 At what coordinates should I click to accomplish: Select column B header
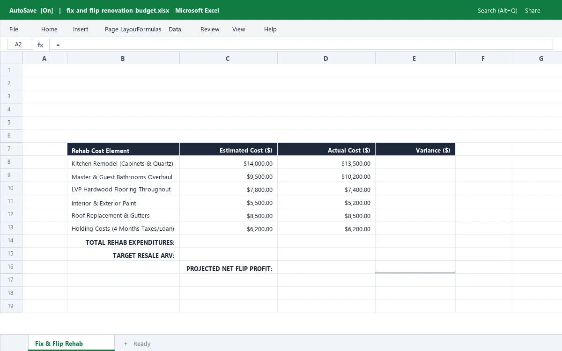(124, 58)
